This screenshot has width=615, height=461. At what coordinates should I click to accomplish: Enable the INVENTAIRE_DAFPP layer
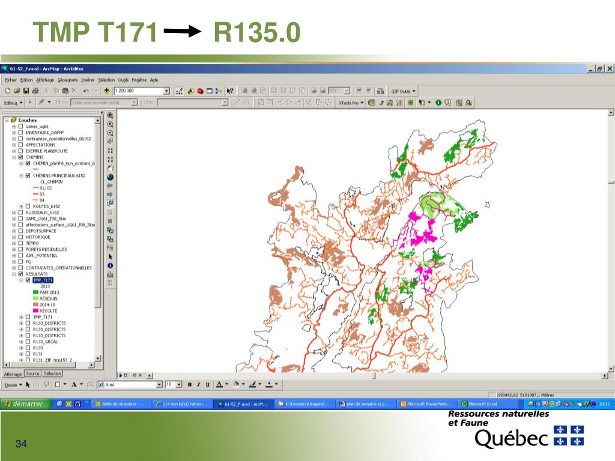point(21,133)
